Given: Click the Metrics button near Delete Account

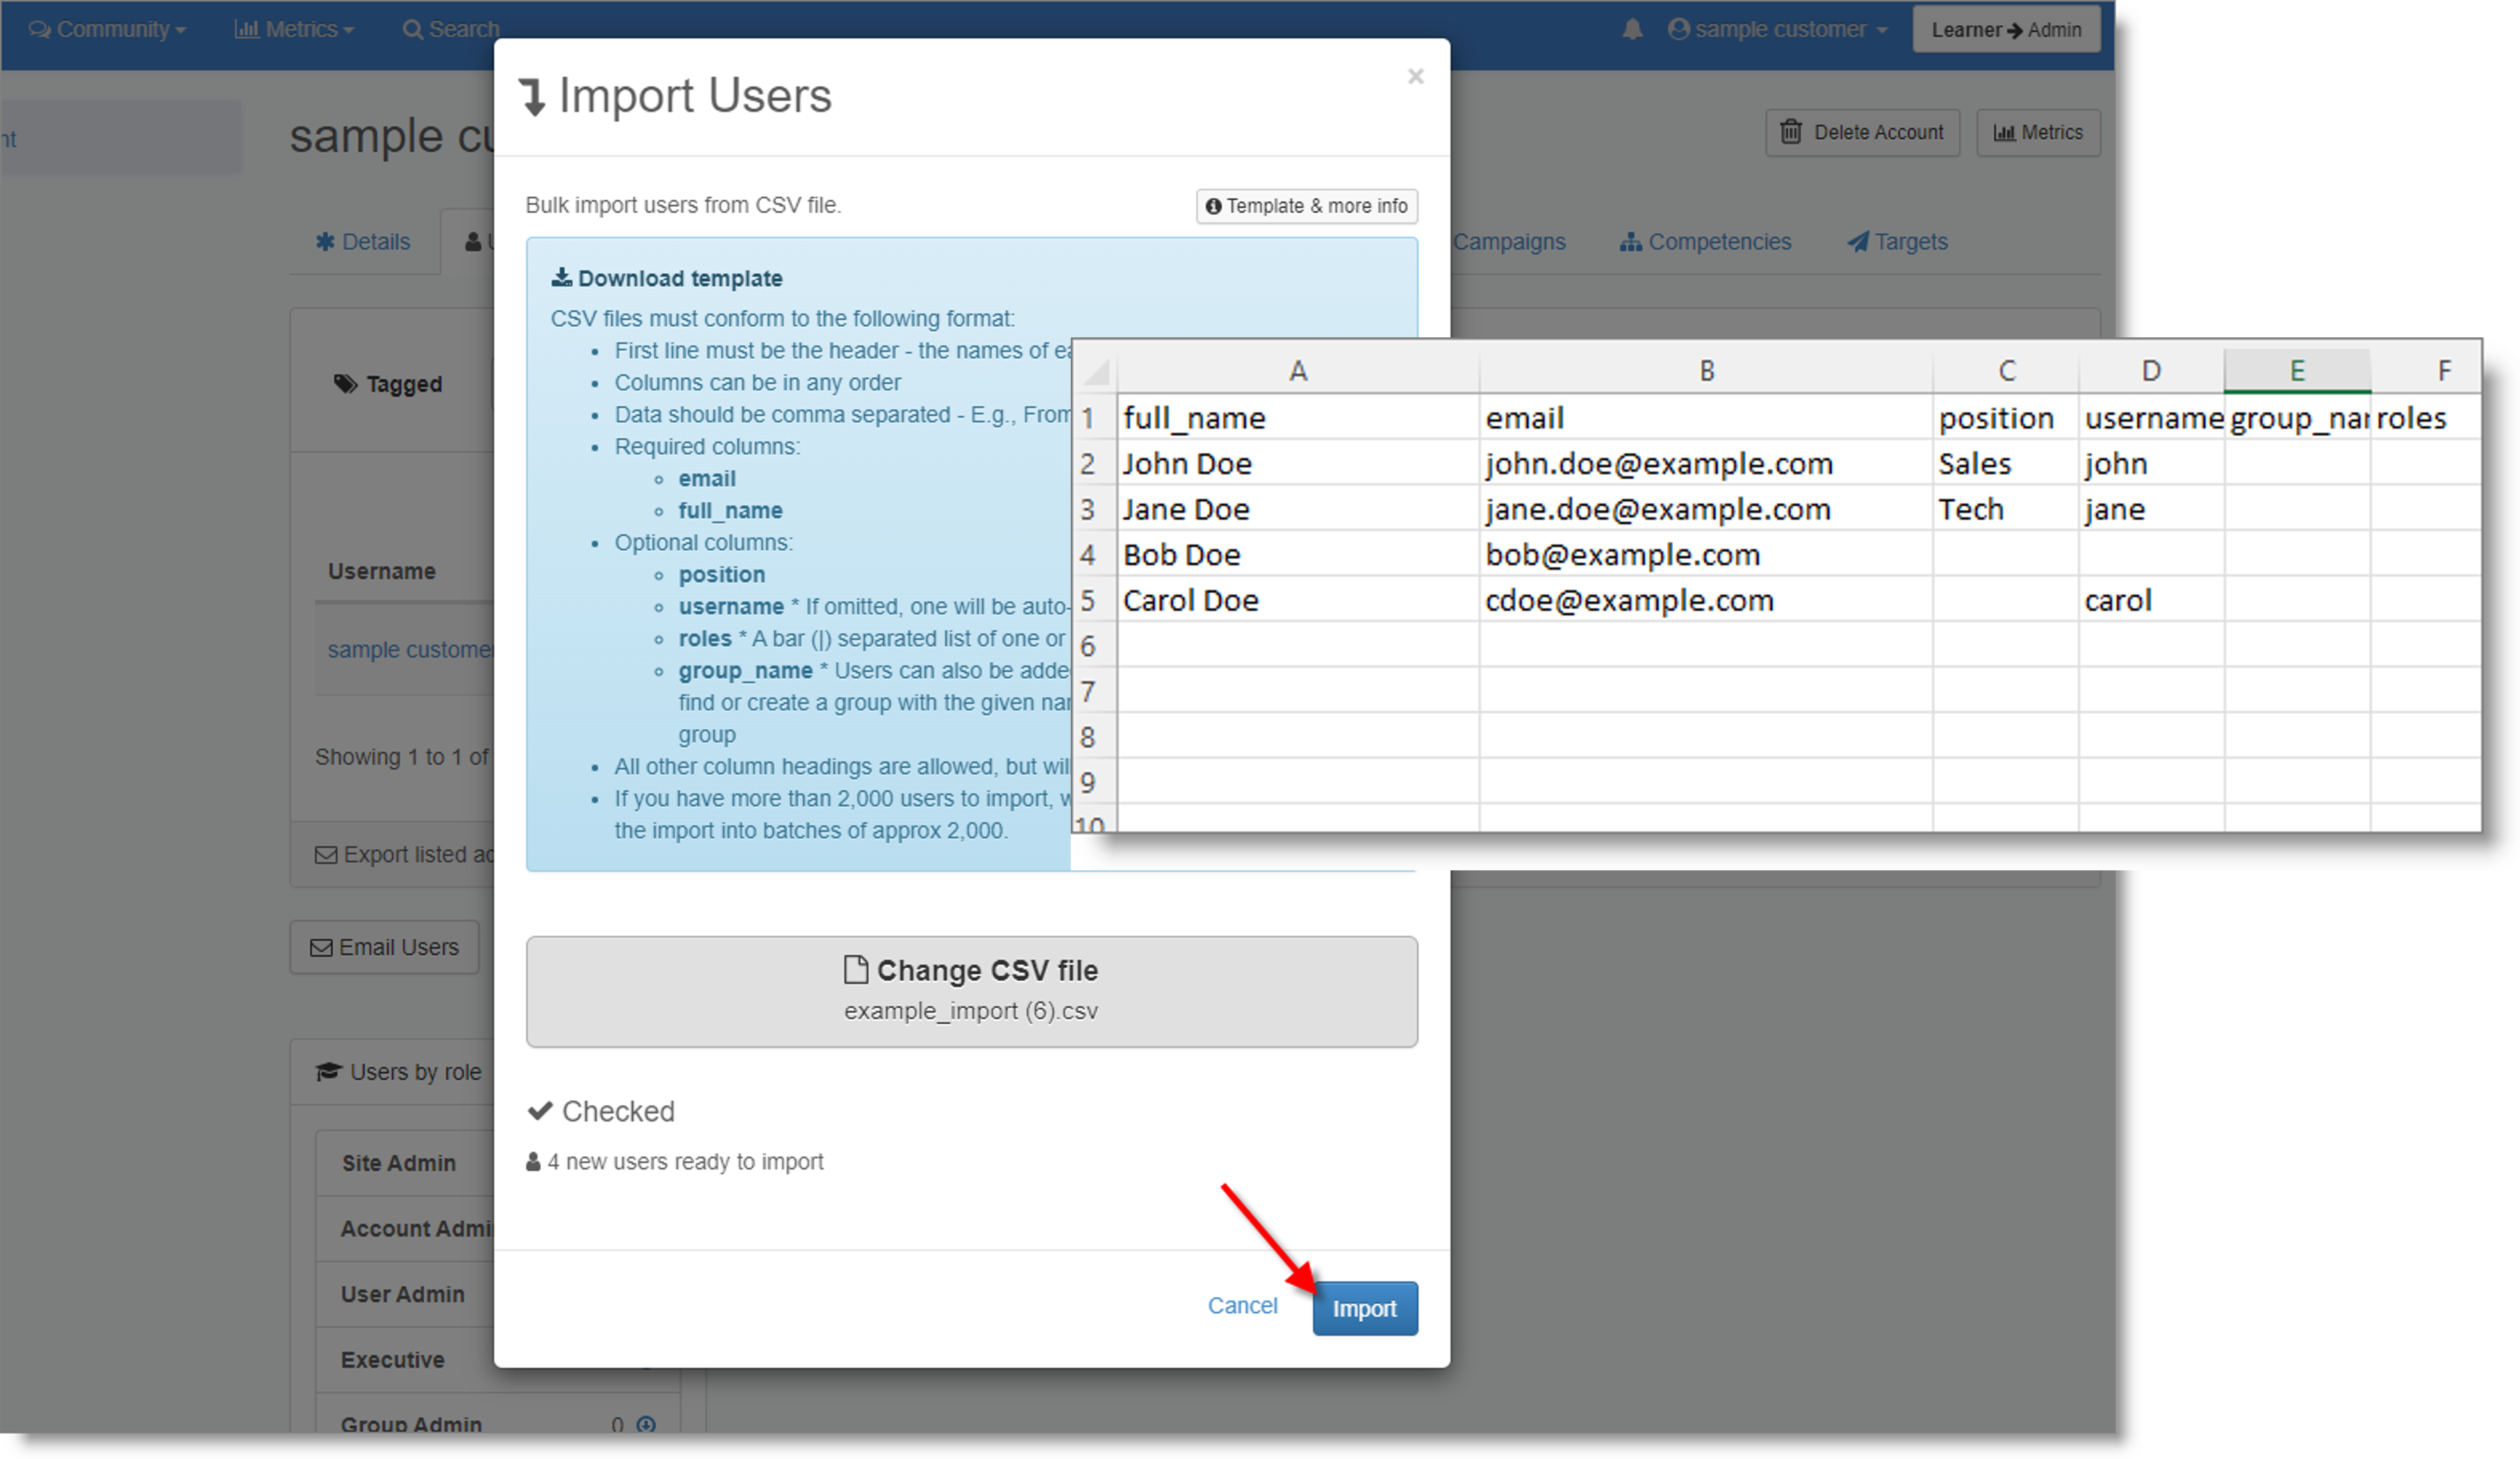Looking at the screenshot, I should 2038,132.
